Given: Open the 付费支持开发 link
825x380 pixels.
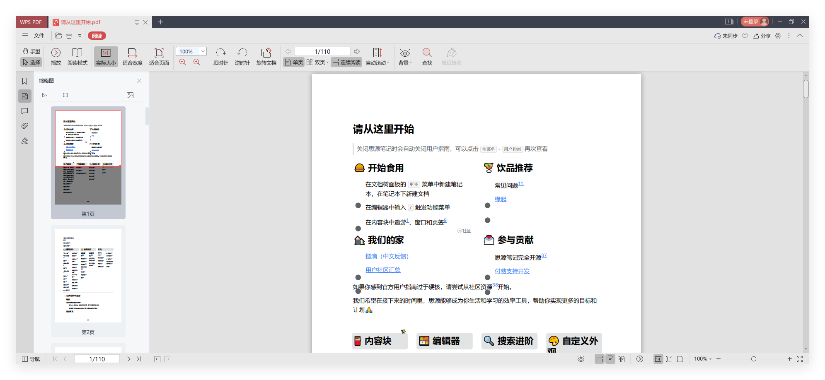Looking at the screenshot, I should 511,271.
